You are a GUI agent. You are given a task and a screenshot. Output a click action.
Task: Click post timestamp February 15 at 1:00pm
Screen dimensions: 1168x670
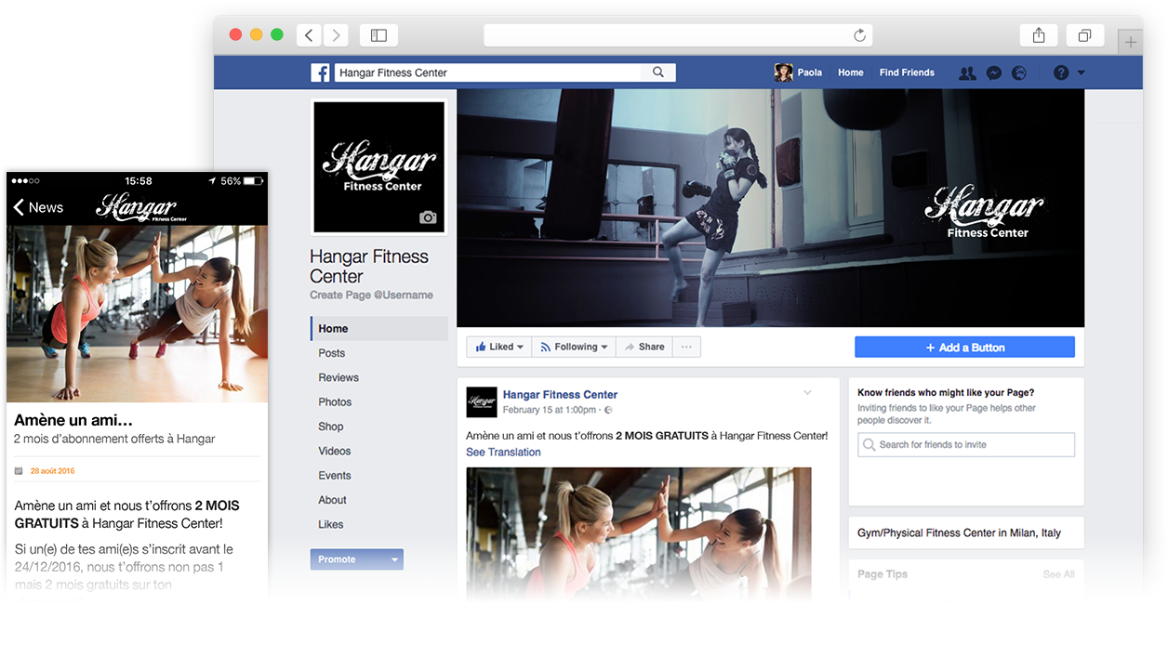pos(550,410)
